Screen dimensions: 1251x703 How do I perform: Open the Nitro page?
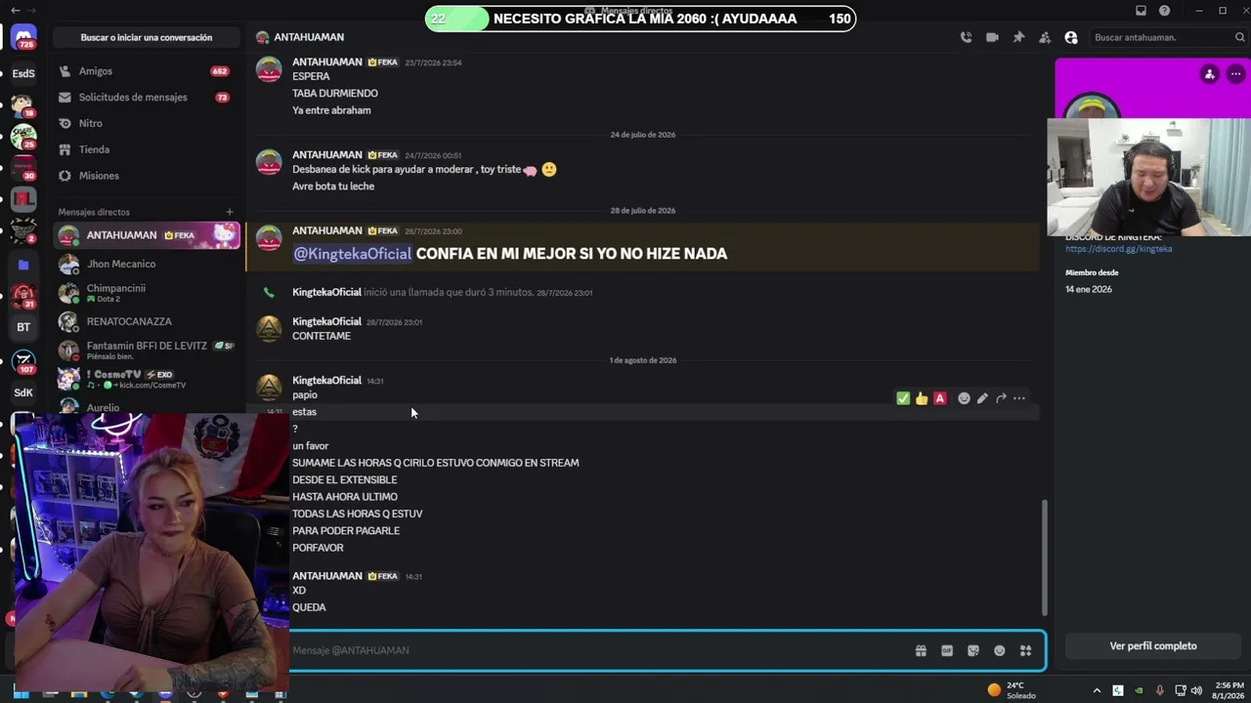click(x=147, y=124)
